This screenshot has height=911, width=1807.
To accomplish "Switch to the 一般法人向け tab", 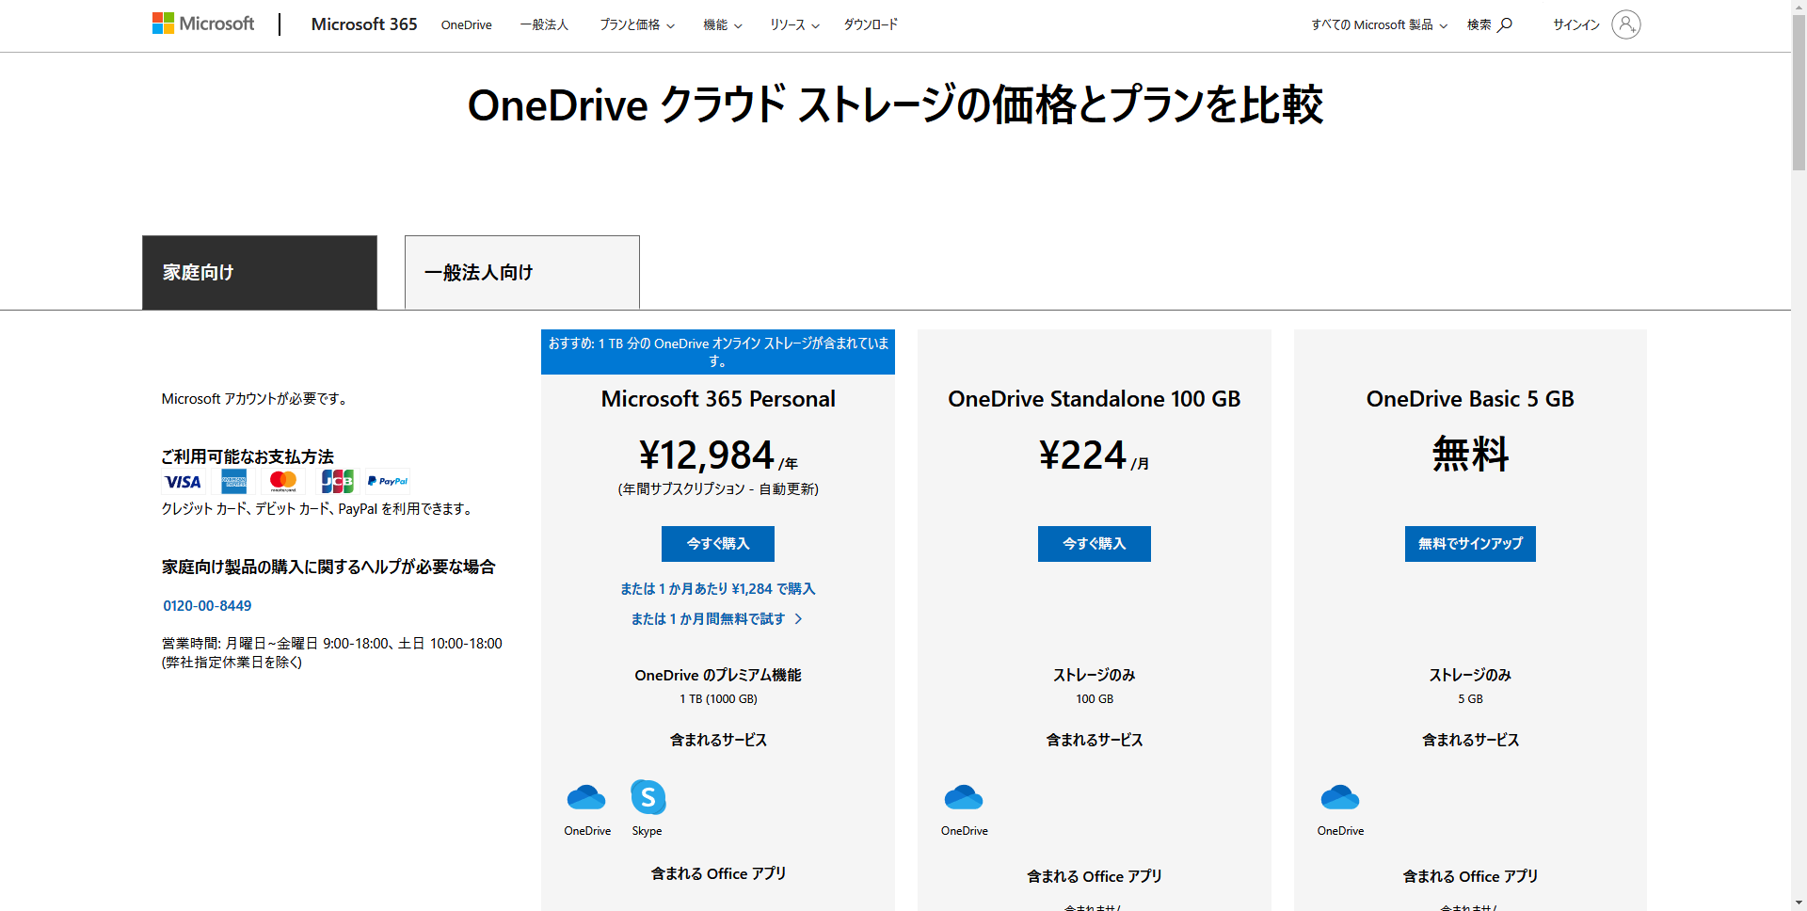I will (x=522, y=272).
